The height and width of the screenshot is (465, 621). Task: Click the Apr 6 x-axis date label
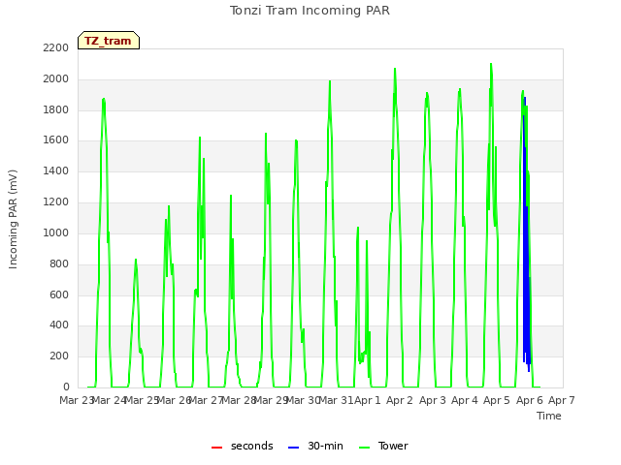(529, 400)
